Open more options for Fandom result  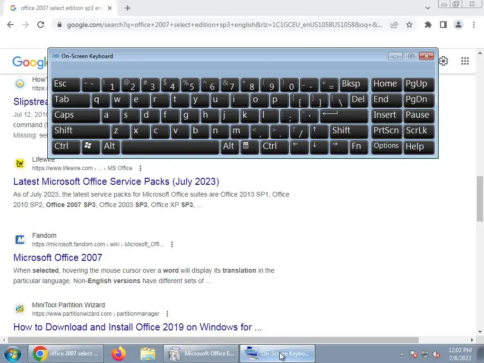172,244
